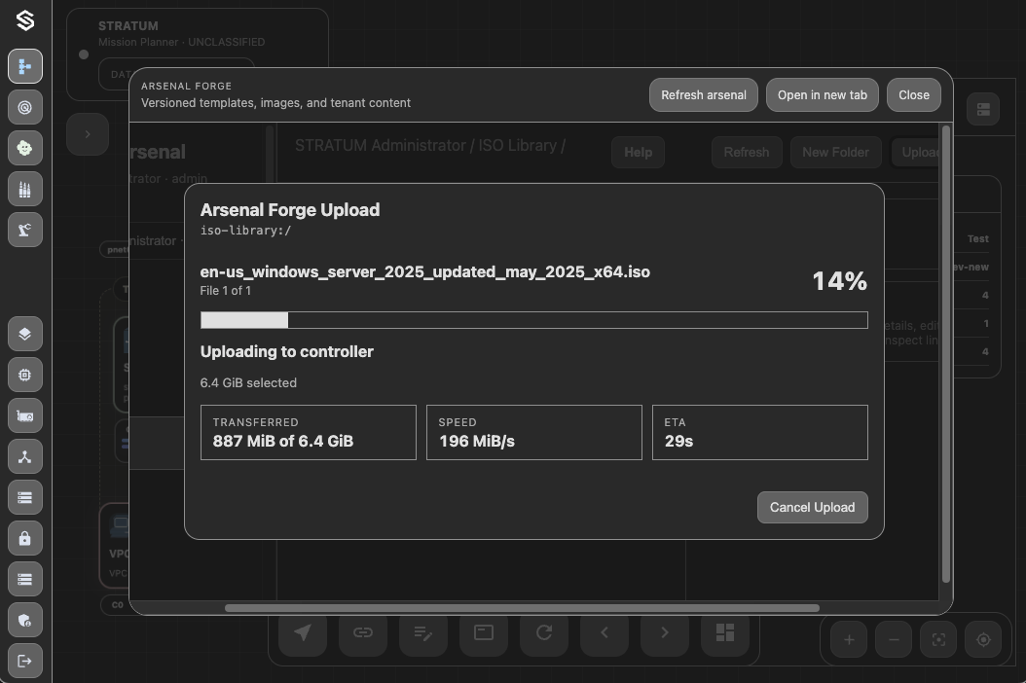Select the mission planner flow diagram icon
This screenshot has height=683, width=1026.
[25, 66]
